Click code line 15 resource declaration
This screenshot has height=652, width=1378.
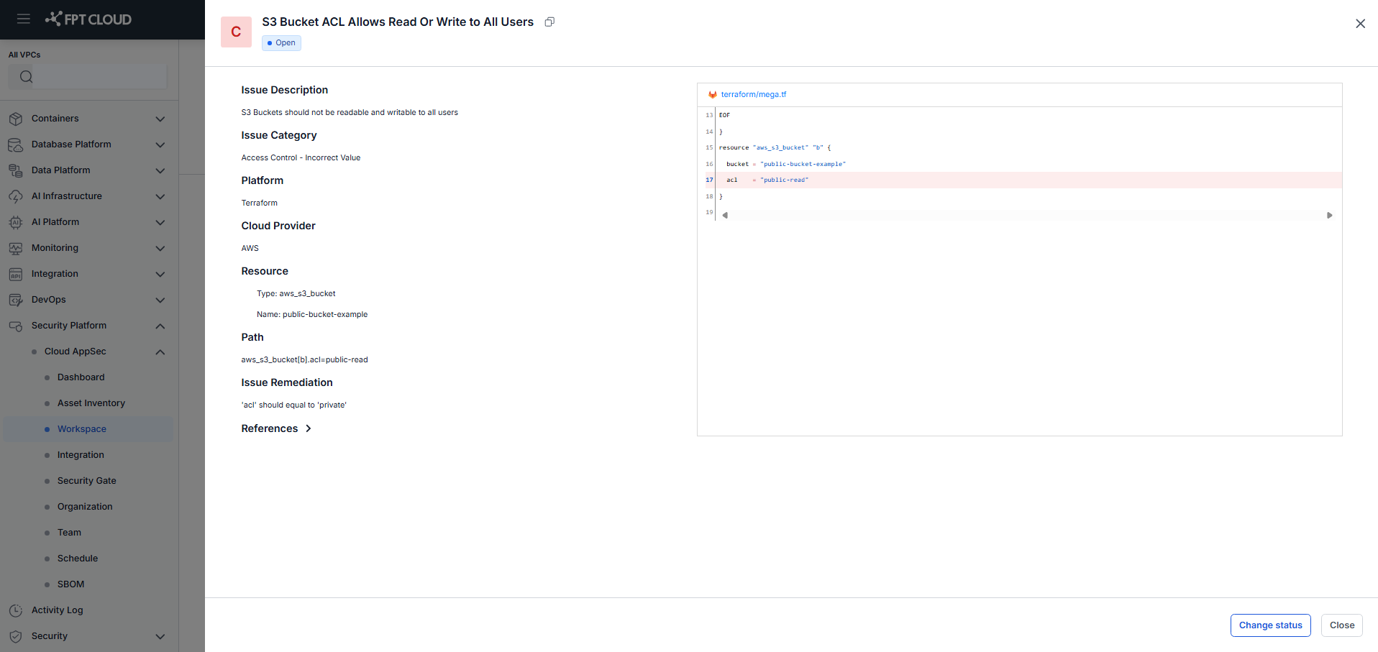[x=775, y=147]
